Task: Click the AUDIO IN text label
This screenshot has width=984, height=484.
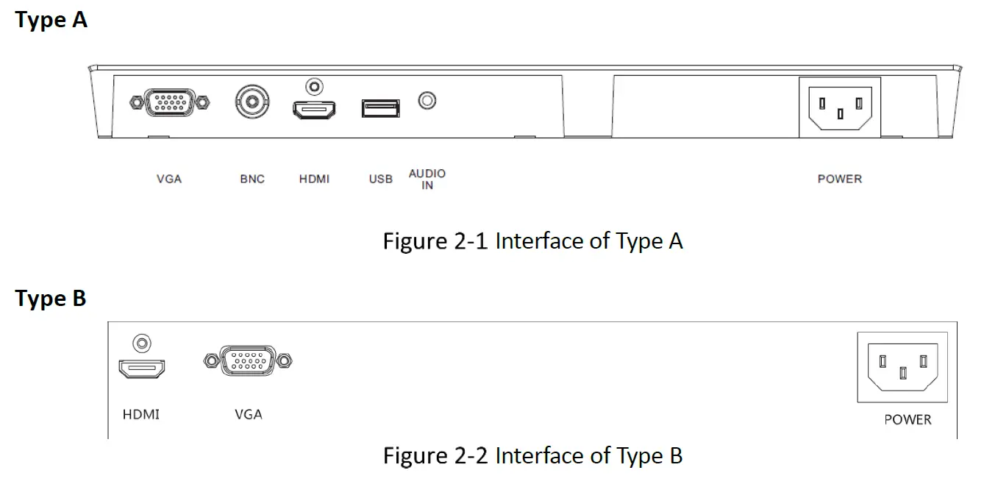Action: tap(427, 179)
